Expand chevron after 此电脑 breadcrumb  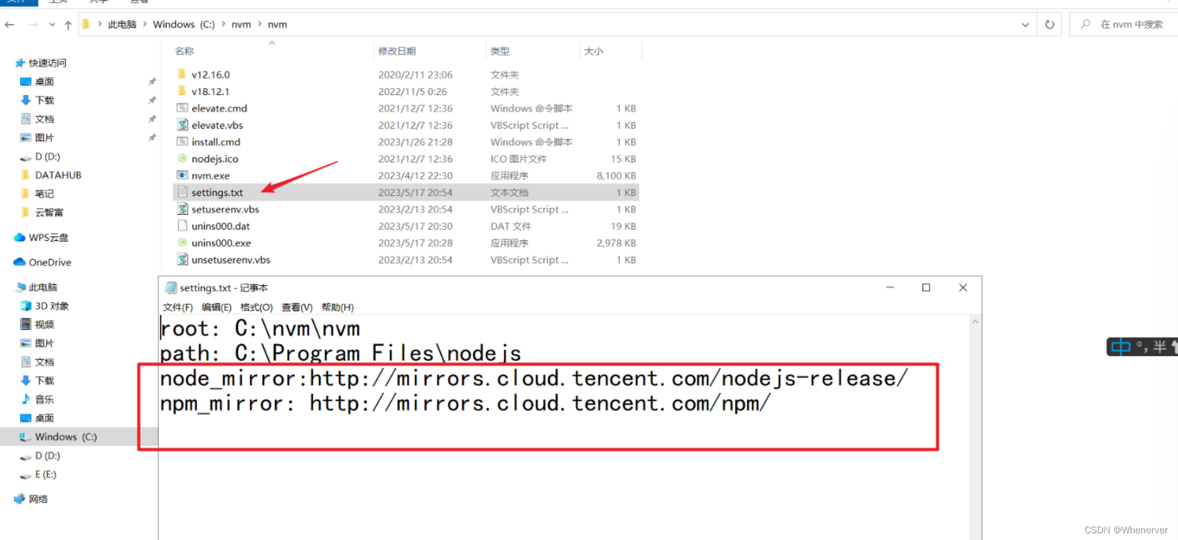144,24
